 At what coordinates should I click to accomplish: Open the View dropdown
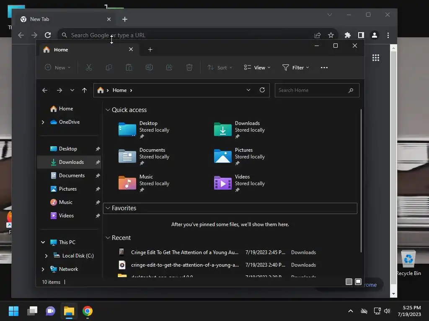257,67
